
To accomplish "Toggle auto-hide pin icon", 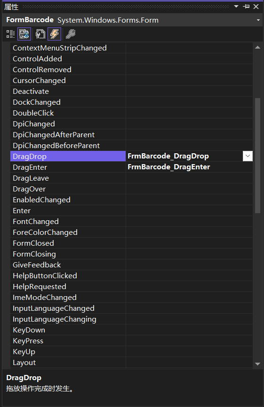I will pos(246,6).
